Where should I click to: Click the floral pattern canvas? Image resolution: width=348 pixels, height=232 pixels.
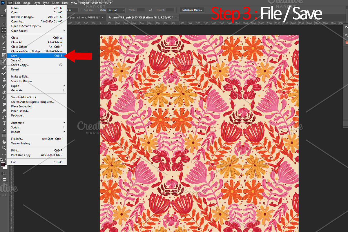(x=199, y=133)
